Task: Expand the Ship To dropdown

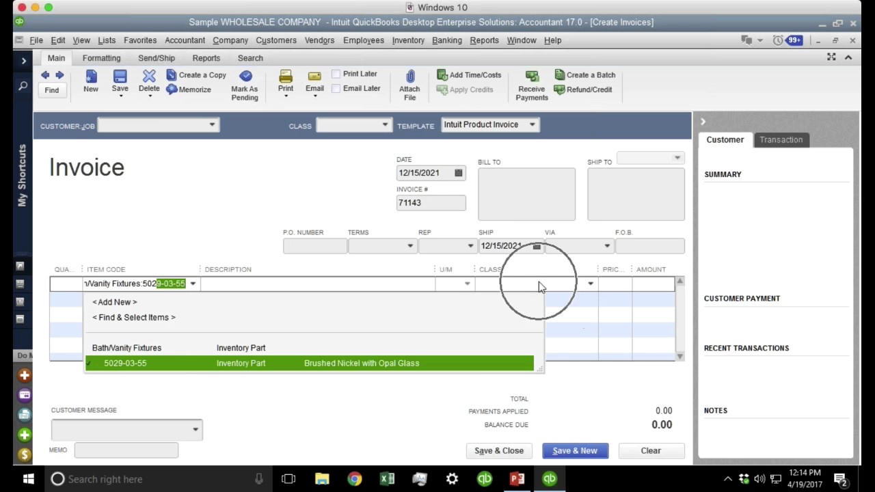Action: point(677,158)
